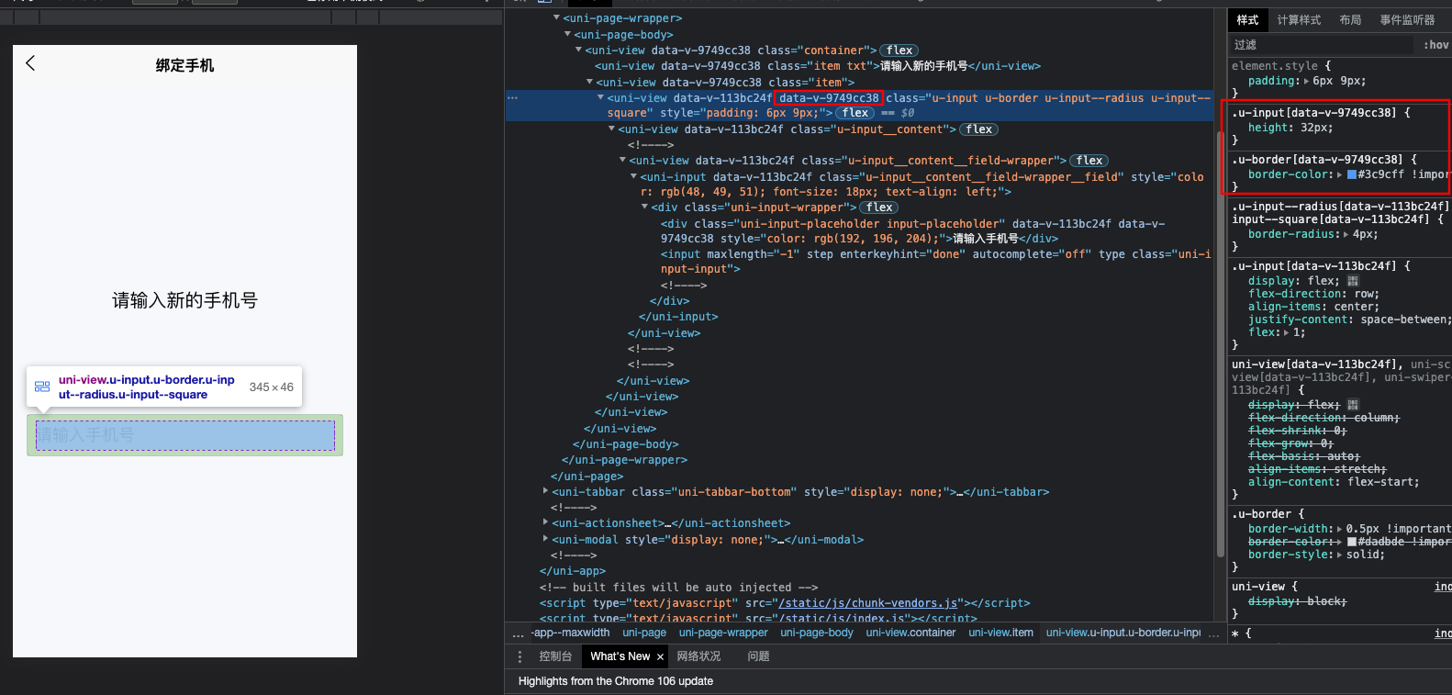Image resolution: width=1452 pixels, height=695 pixels.
Task: Open the 网络状况 network conditions tab
Action: coord(698,656)
